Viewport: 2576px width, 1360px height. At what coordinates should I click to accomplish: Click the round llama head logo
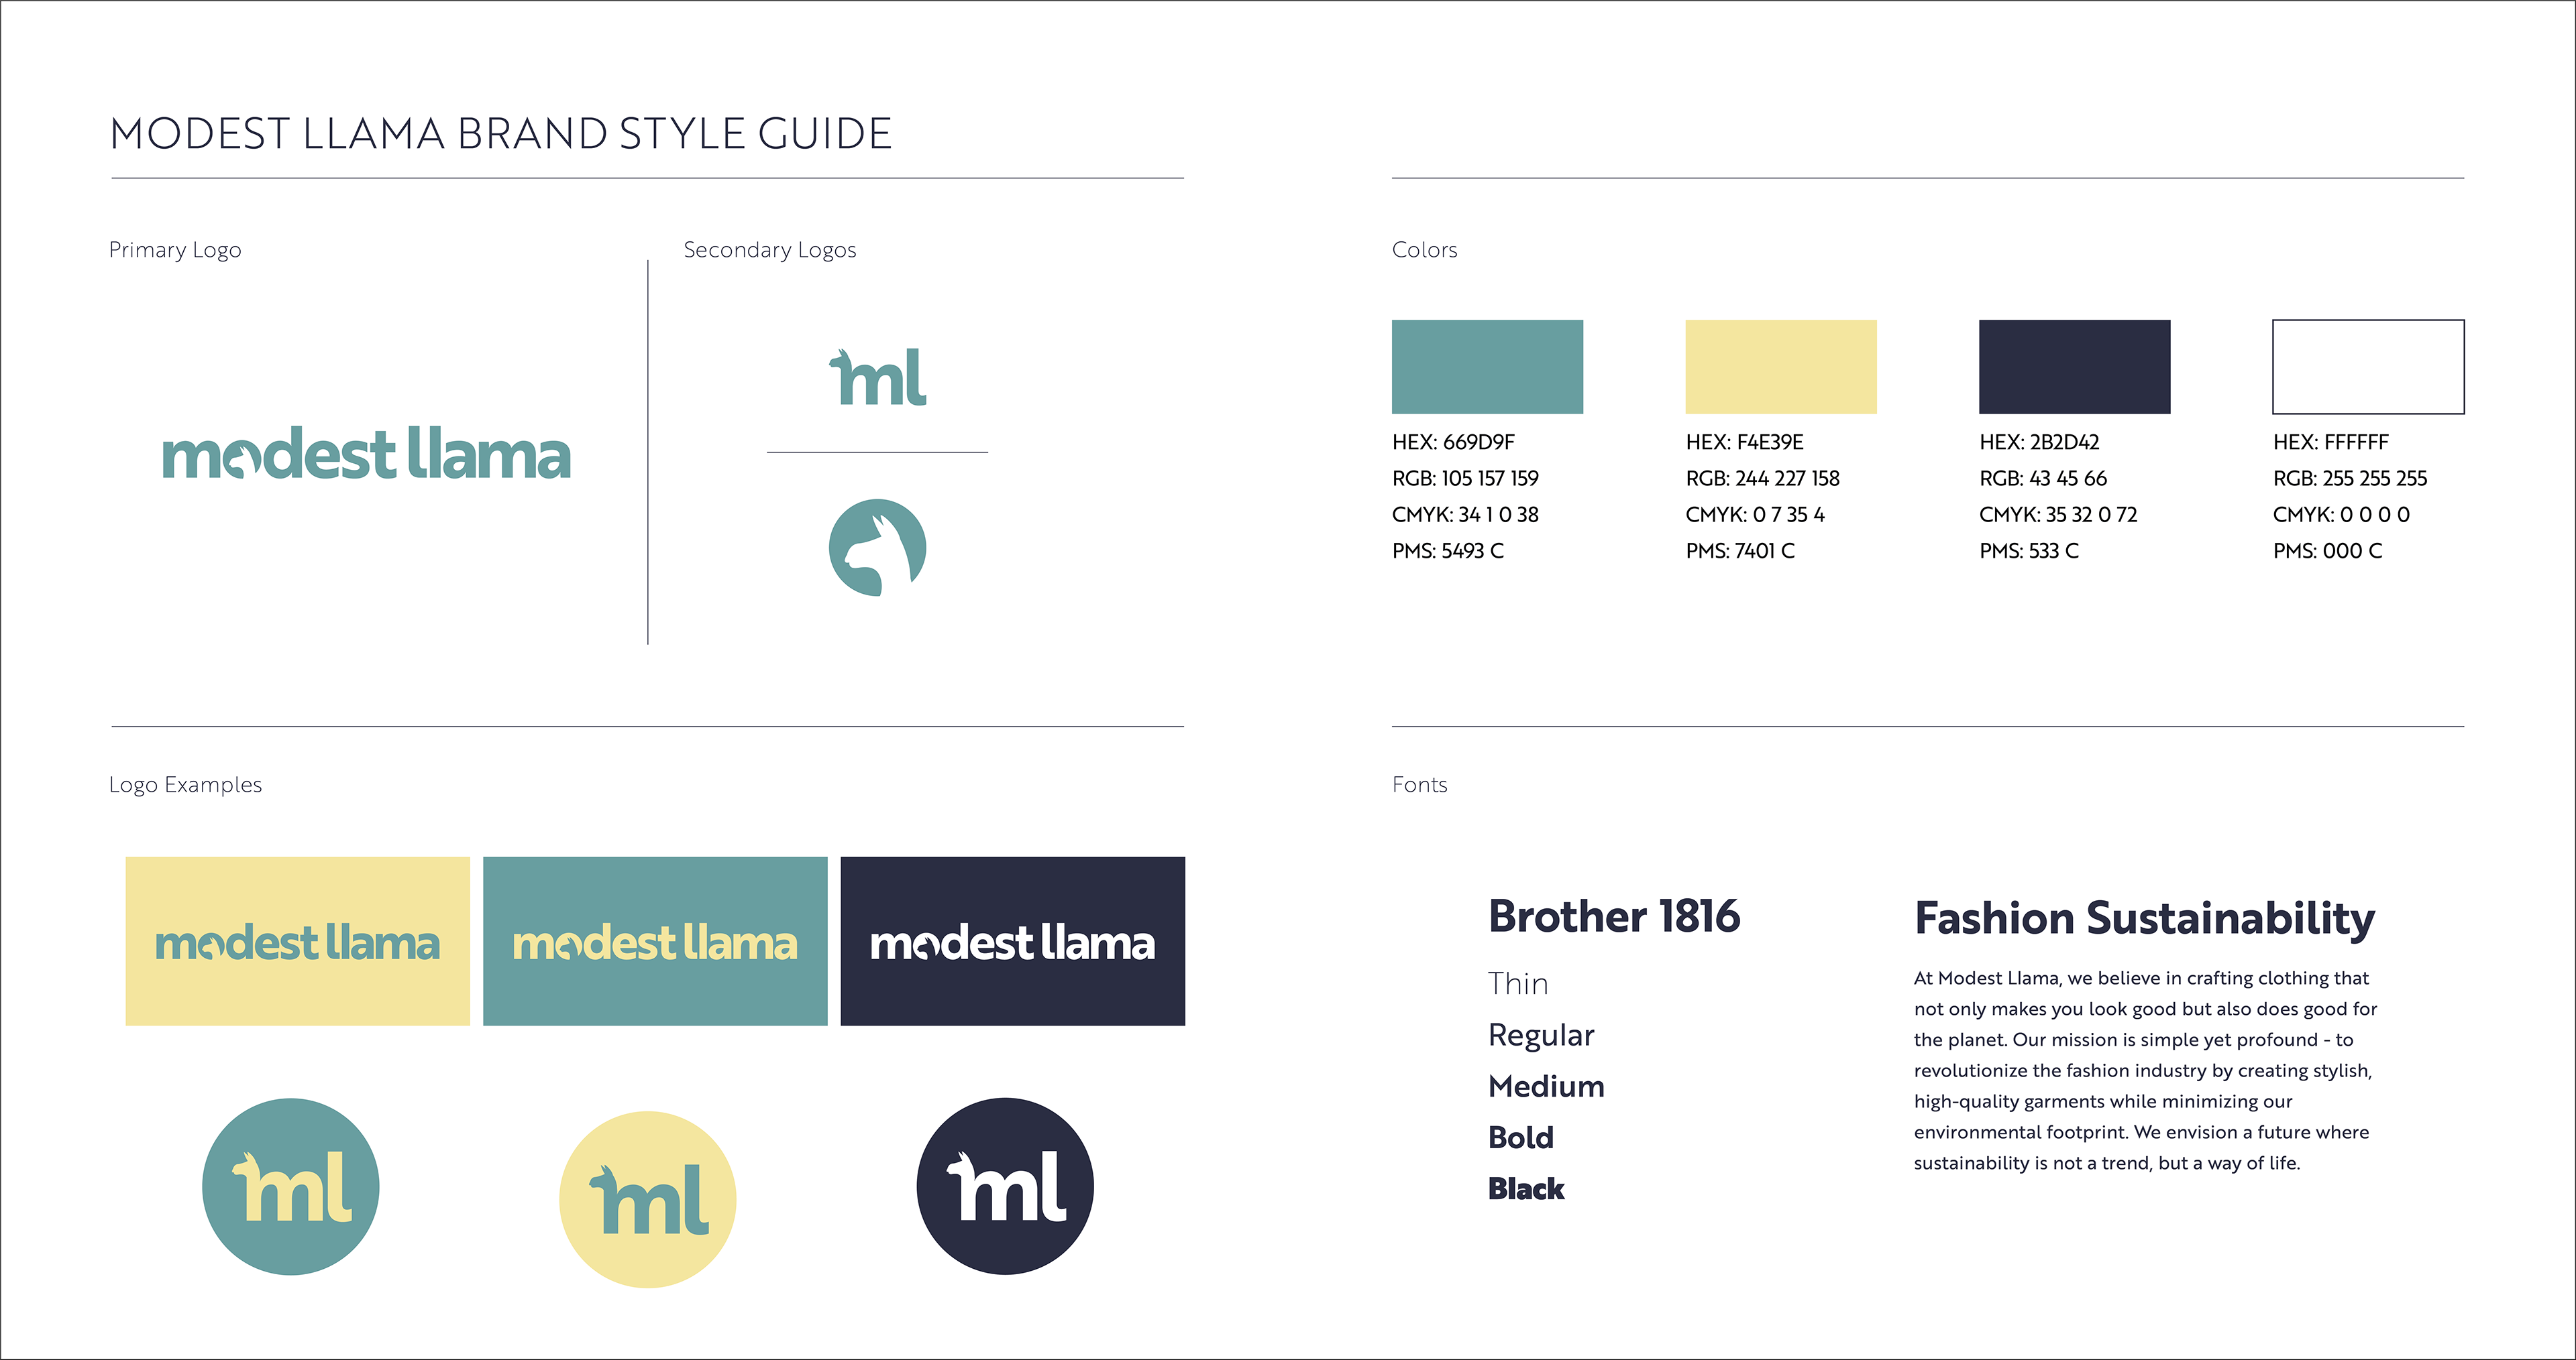877,548
